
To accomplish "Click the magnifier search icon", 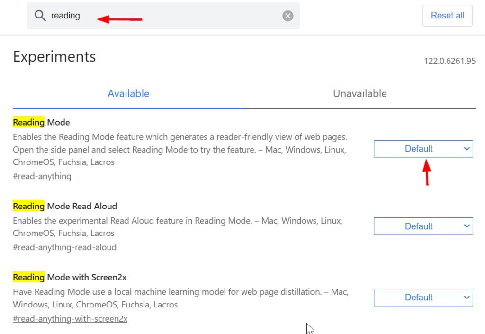I will click(40, 16).
